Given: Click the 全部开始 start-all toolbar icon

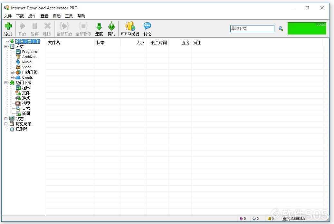Looking at the screenshot, I should click(x=64, y=26).
